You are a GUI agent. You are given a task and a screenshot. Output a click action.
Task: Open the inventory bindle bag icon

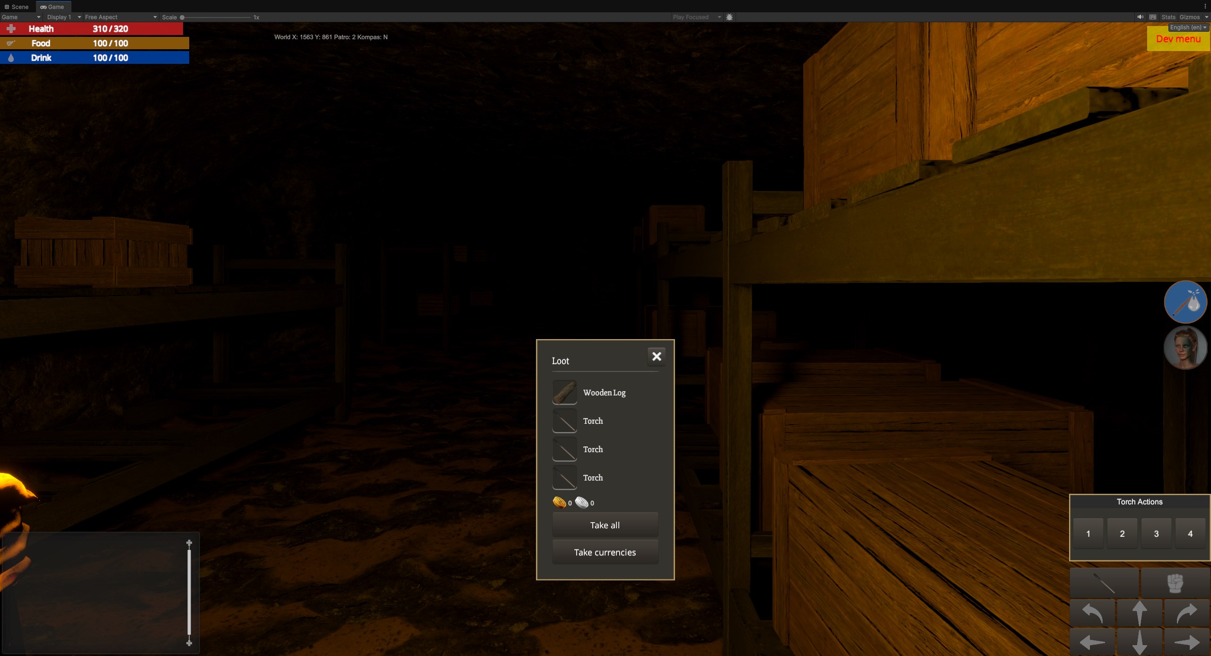click(1185, 302)
